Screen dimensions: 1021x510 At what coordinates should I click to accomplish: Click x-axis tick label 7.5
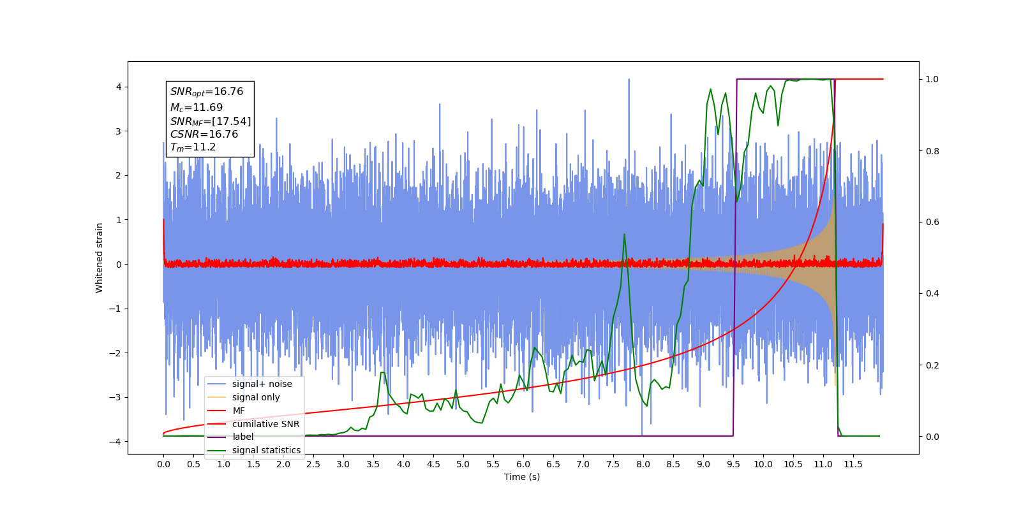click(613, 464)
